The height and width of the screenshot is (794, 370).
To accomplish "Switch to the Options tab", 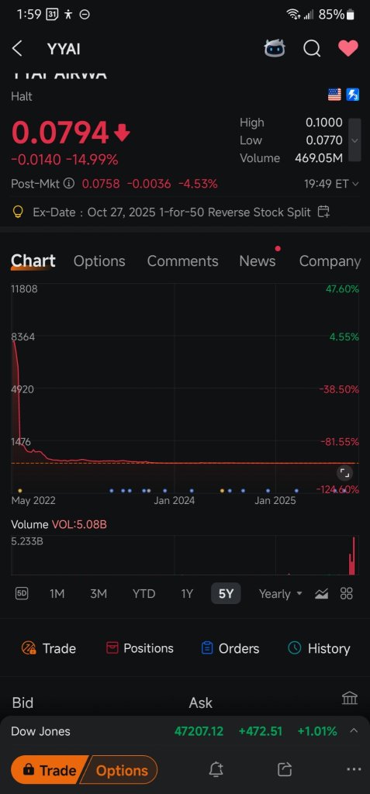I will [x=99, y=261].
